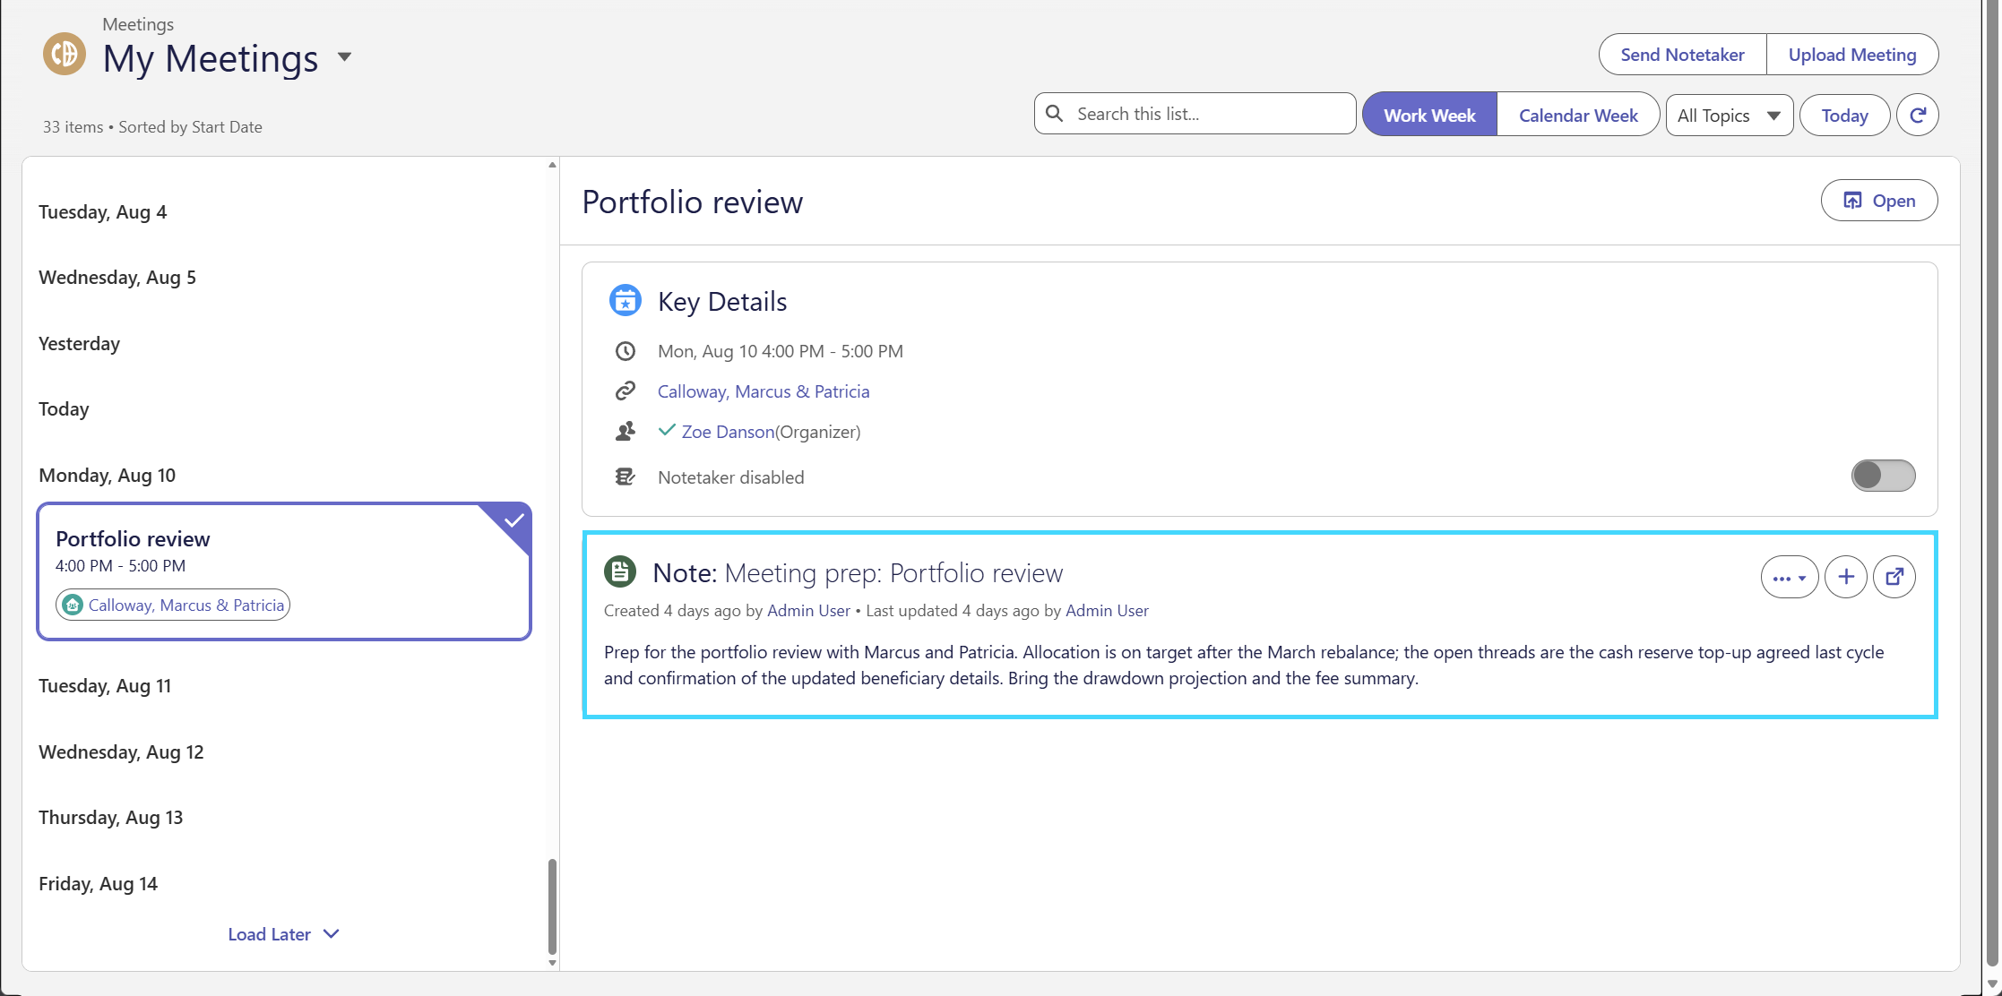Open Admin User link after Last updated by
Image resolution: width=2002 pixels, height=996 pixels.
(x=1107, y=611)
